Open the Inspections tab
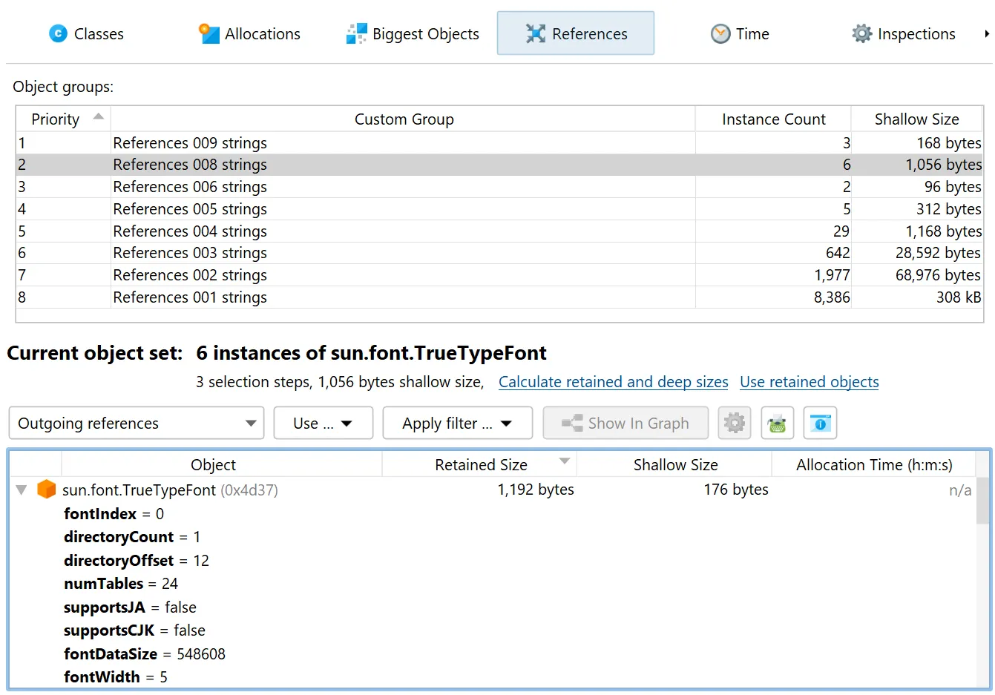This screenshot has height=695, width=995. click(x=904, y=34)
